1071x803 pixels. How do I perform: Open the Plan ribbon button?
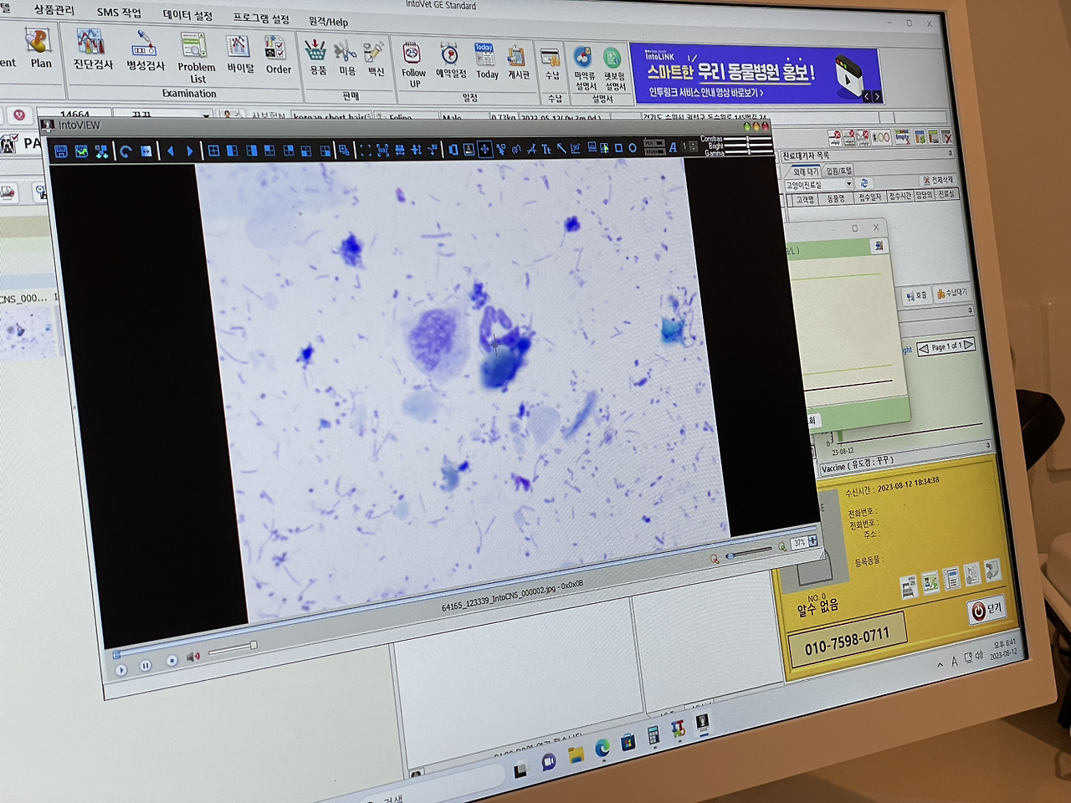39,49
